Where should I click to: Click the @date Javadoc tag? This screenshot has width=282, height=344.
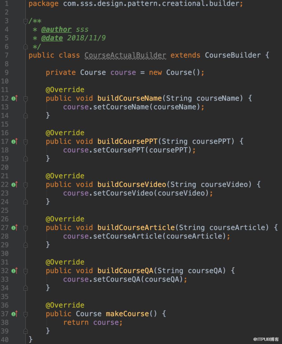point(52,38)
